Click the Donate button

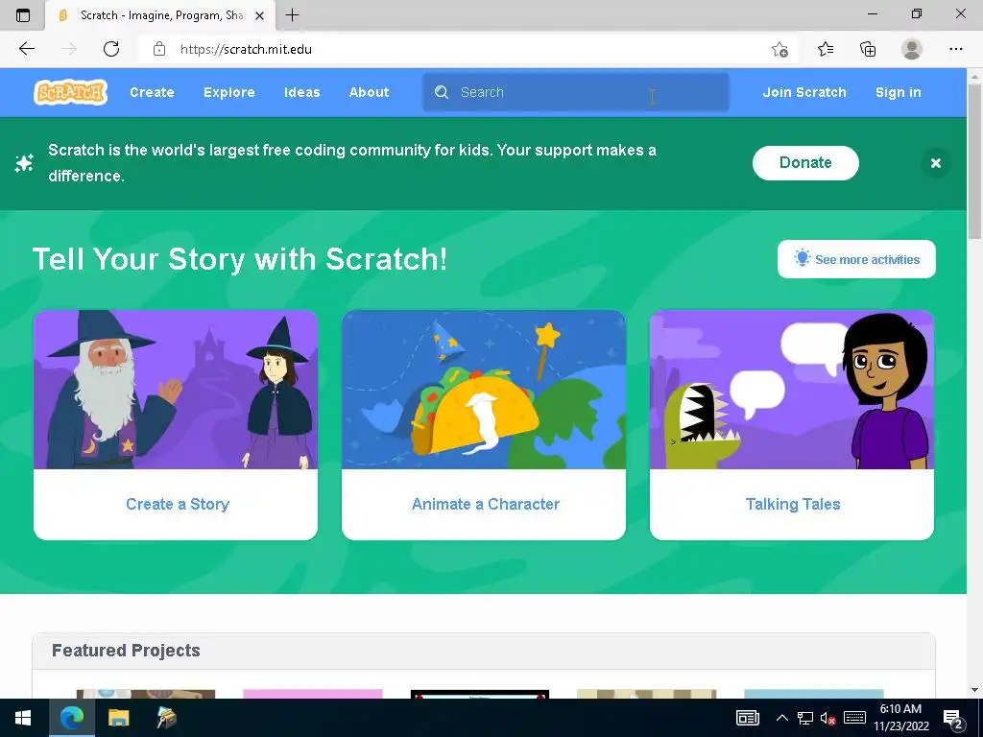pos(805,163)
